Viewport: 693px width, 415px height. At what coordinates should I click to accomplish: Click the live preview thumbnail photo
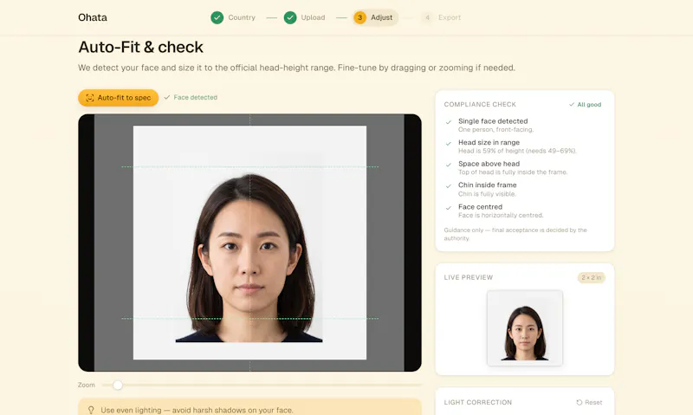(525, 328)
